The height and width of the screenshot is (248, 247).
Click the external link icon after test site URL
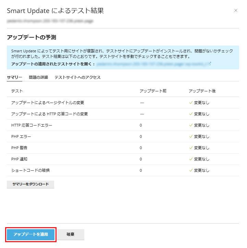click(x=210, y=64)
